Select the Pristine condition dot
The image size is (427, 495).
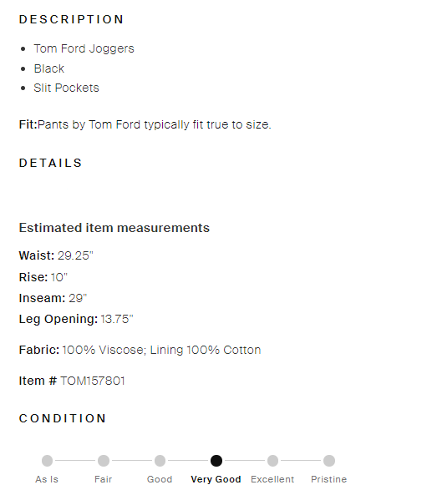click(x=329, y=461)
